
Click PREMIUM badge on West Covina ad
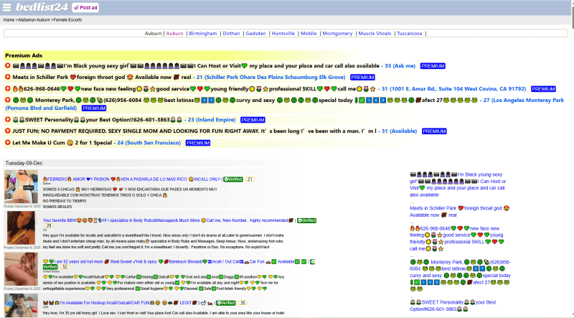pyautogui.click(x=543, y=89)
